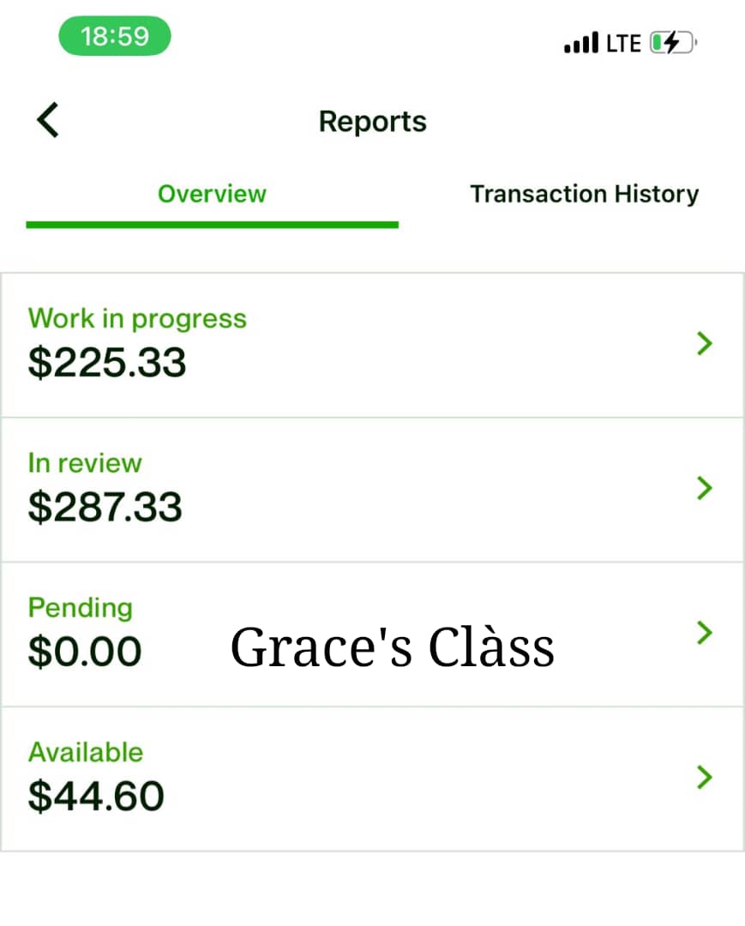Screen dimensions: 745x926
Task: Tap the Pending label
Action: coord(81,608)
